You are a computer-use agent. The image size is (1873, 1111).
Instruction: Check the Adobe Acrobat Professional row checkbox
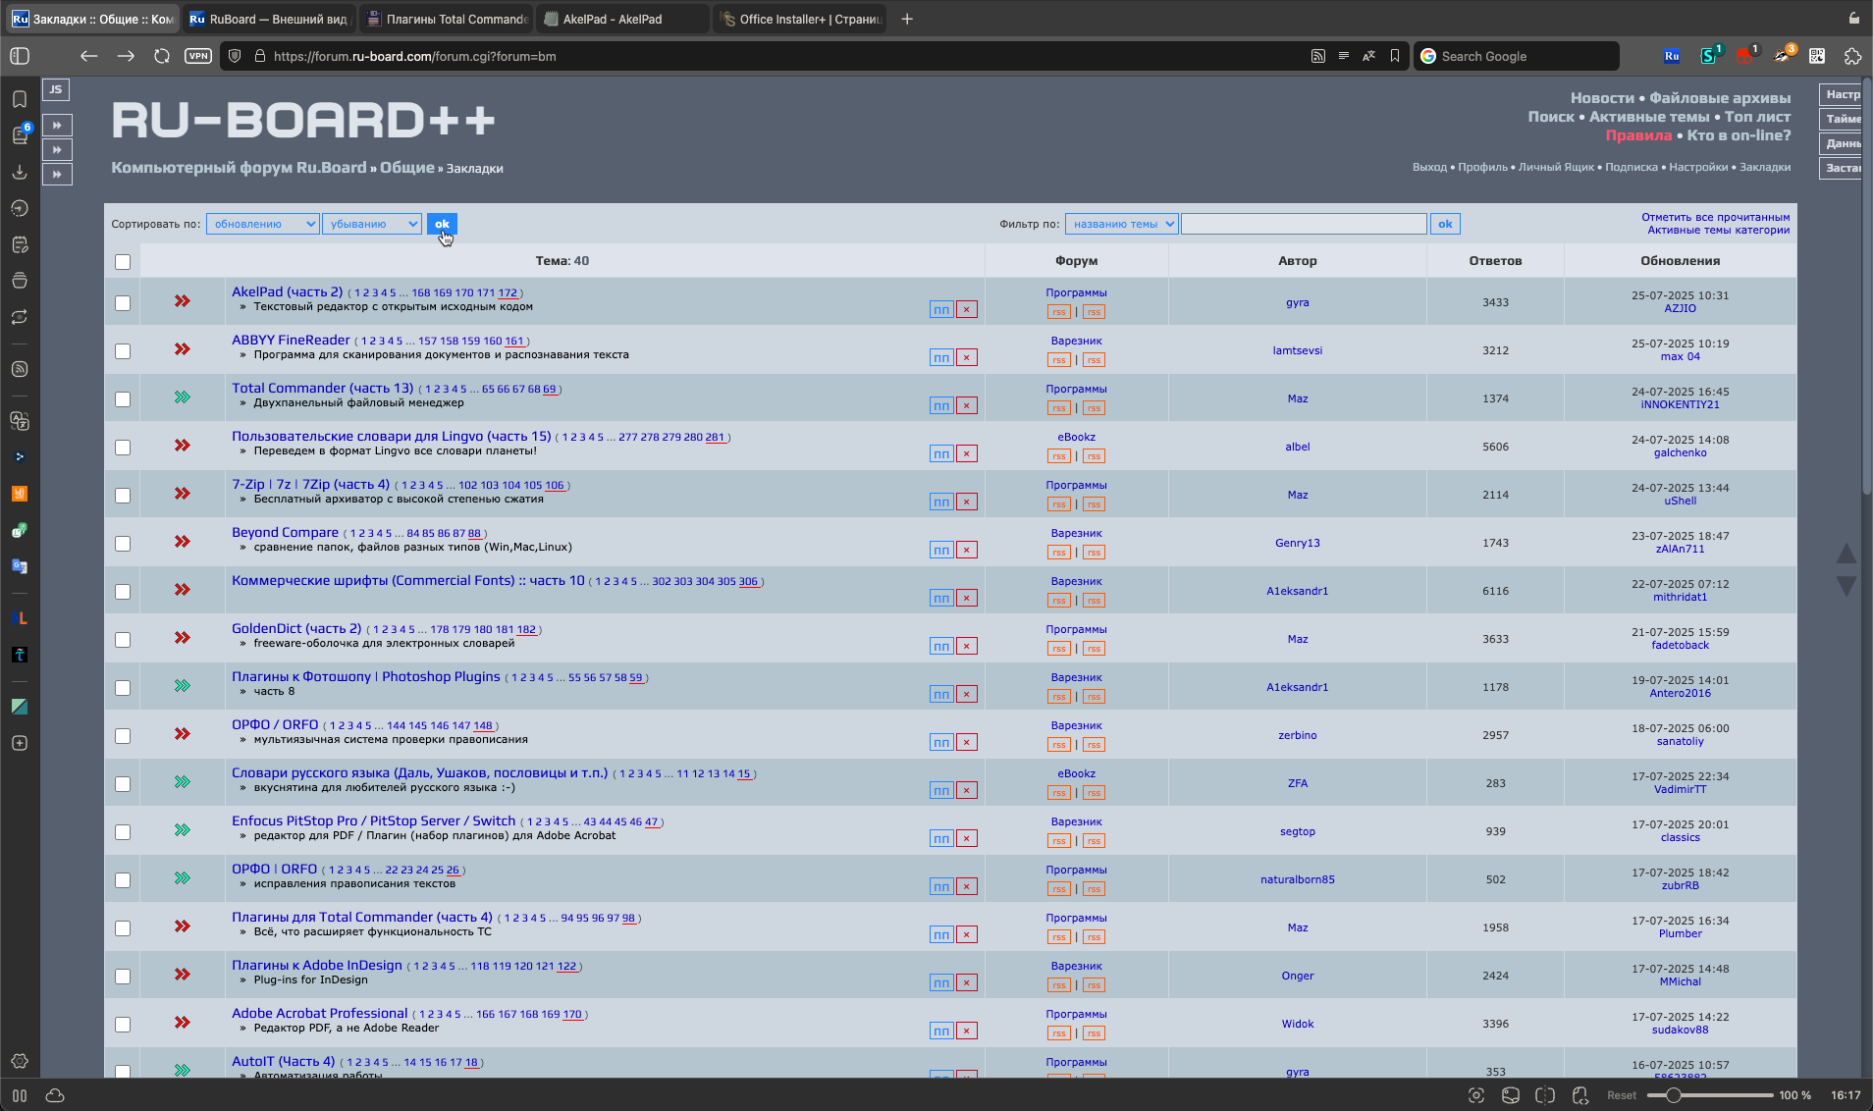pyautogui.click(x=123, y=1025)
